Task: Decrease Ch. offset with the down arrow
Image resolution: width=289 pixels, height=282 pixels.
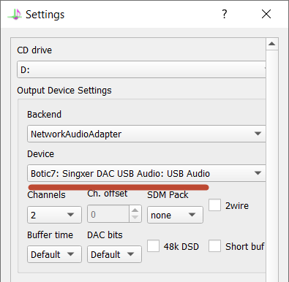Action: point(135,218)
